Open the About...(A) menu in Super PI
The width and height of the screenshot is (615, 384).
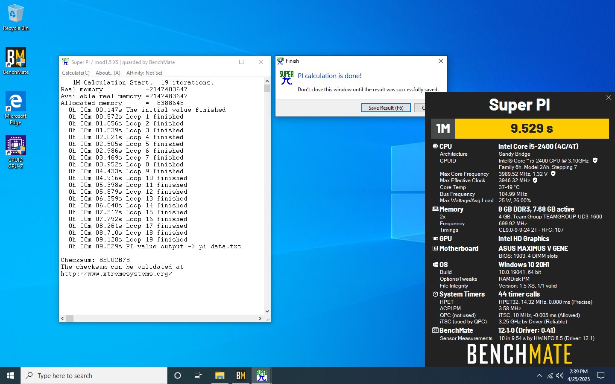point(108,73)
